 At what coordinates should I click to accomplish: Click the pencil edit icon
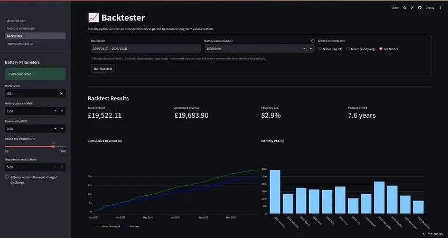pyautogui.click(x=412, y=8)
